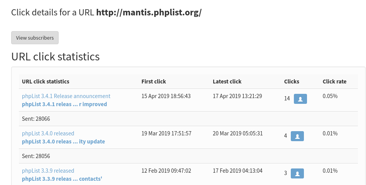Open phpList 3.4.1 Release announcement link
Screen dimensions: 366x185
tap(66, 96)
